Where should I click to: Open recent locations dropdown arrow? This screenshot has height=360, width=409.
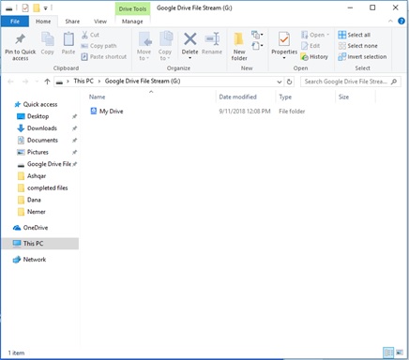tap(37, 82)
